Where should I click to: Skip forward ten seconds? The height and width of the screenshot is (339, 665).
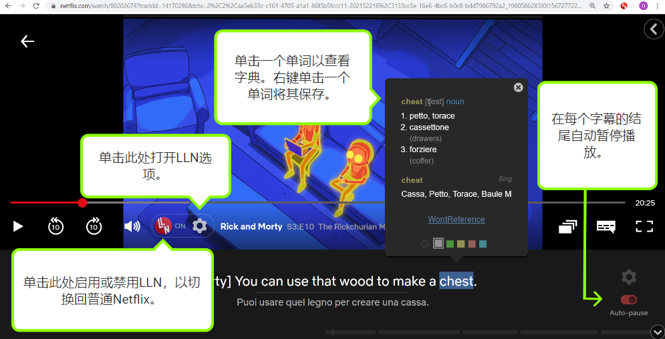click(x=94, y=226)
